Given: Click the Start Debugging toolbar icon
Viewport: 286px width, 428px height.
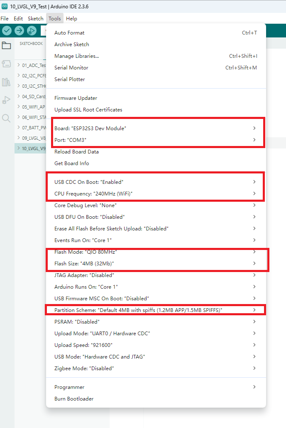Looking at the screenshot, I should click(32, 31).
